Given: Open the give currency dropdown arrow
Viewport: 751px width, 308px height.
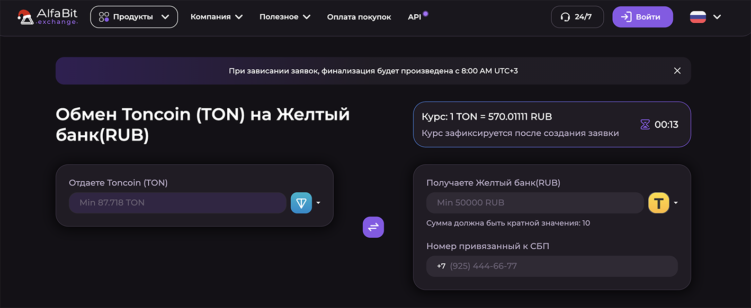Looking at the screenshot, I should 318,203.
